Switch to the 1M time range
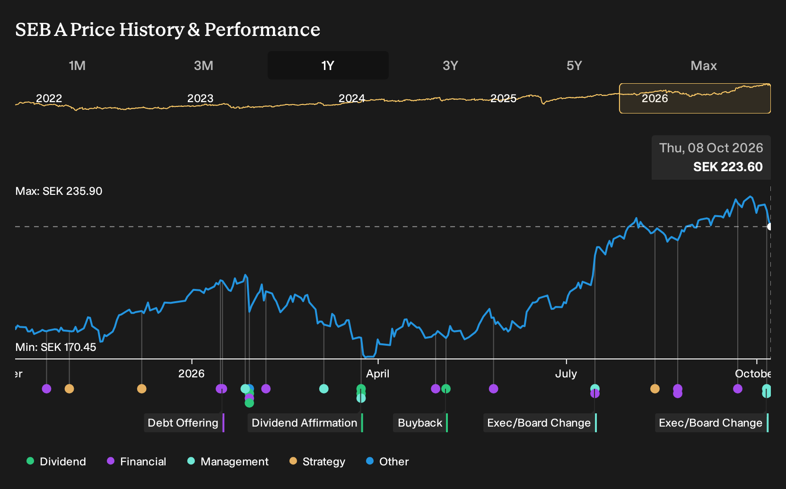The height and width of the screenshot is (489, 786). (x=77, y=65)
